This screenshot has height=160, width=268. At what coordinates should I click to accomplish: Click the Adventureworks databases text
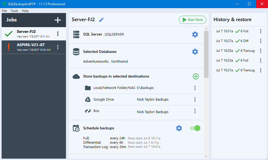click(94, 61)
